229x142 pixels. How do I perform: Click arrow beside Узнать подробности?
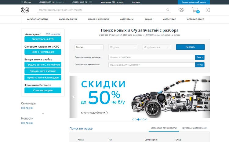tap(107, 113)
